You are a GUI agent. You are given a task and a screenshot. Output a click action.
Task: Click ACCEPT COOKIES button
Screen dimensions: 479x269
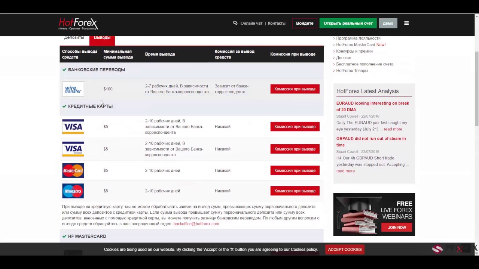[345, 250]
